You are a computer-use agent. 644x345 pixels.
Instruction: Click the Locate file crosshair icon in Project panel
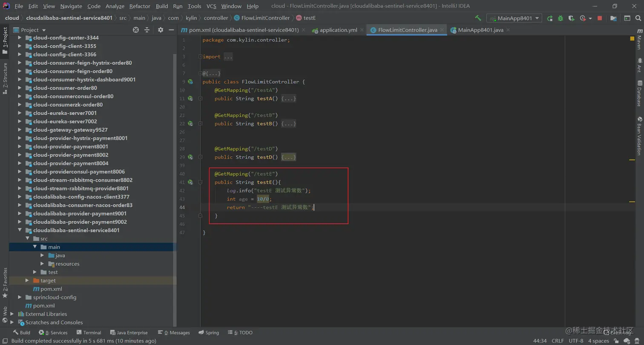[x=136, y=30]
